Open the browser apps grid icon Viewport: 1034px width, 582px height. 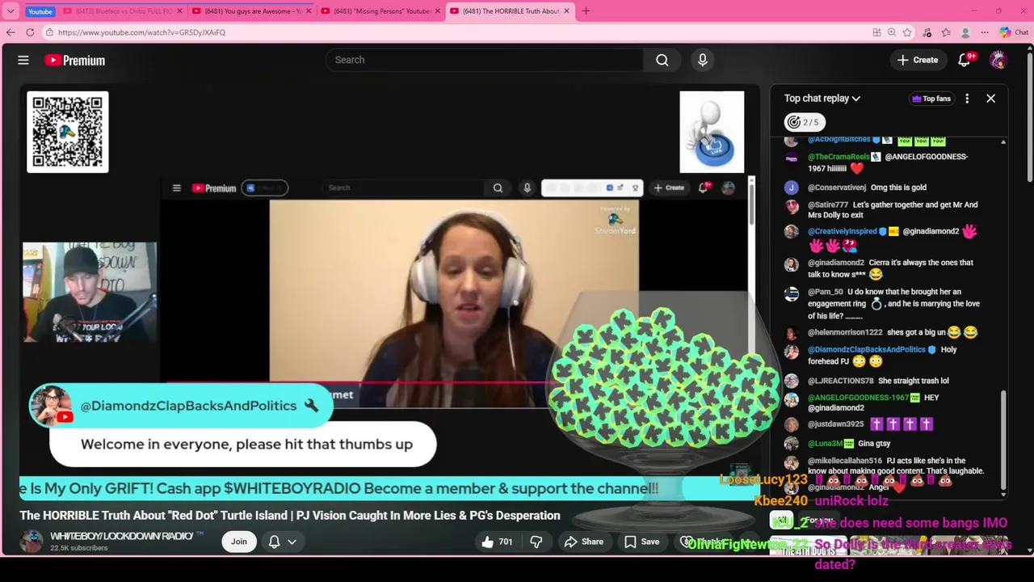pyautogui.click(x=876, y=32)
